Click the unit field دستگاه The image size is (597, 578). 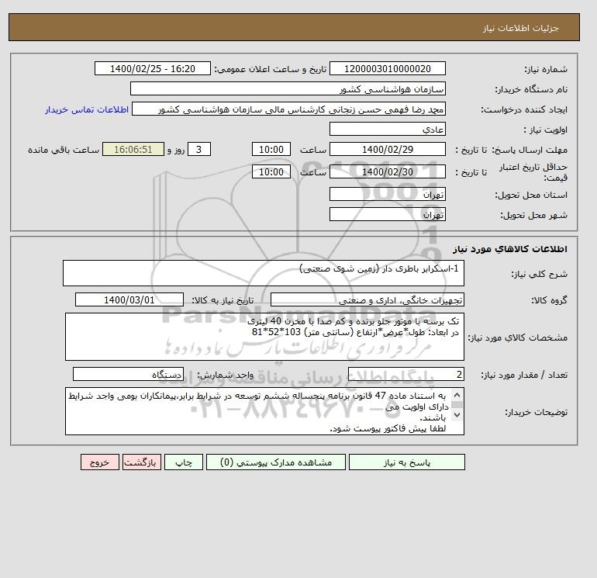pos(128,375)
